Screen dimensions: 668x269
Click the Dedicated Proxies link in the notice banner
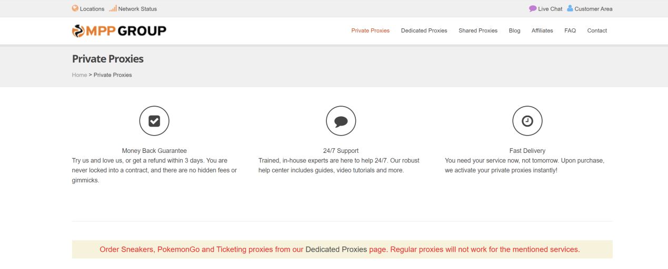click(336, 250)
